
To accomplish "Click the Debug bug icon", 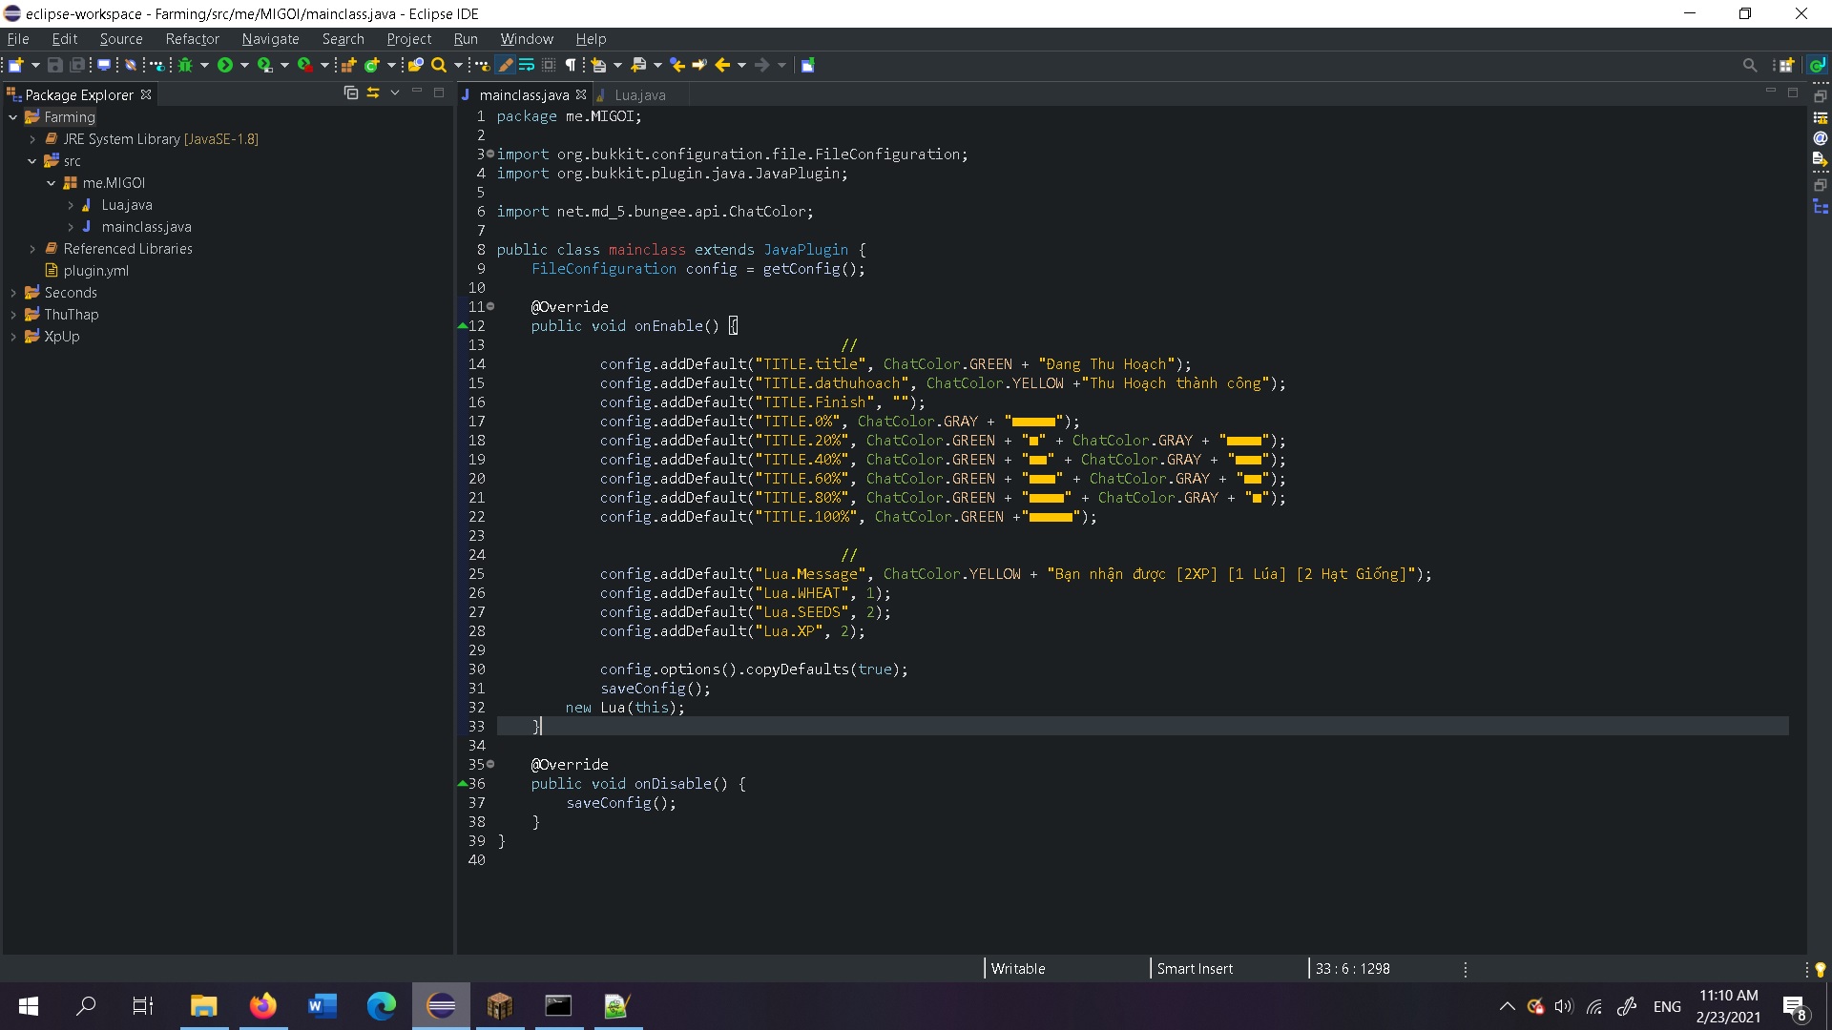I will coord(185,65).
